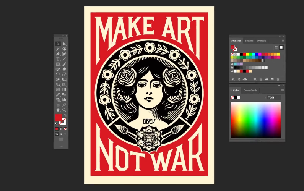Select the Hand tool

click(58, 110)
